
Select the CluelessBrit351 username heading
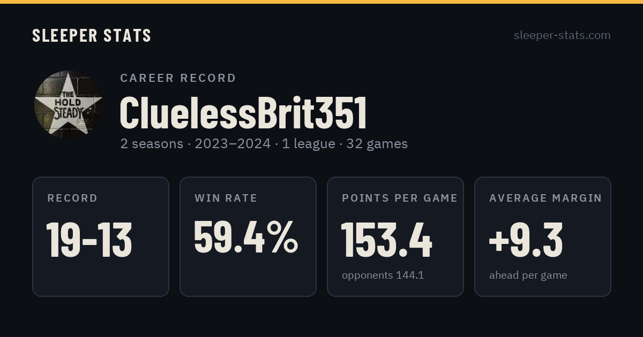243,113
